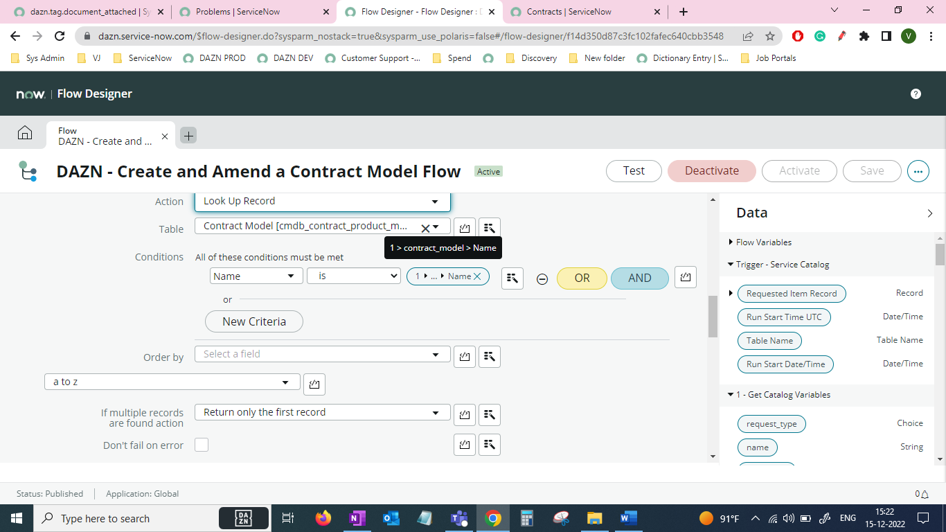Select the Run Start Time UTC data pill
Image resolution: width=946 pixels, height=532 pixels.
click(x=784, y=317)
